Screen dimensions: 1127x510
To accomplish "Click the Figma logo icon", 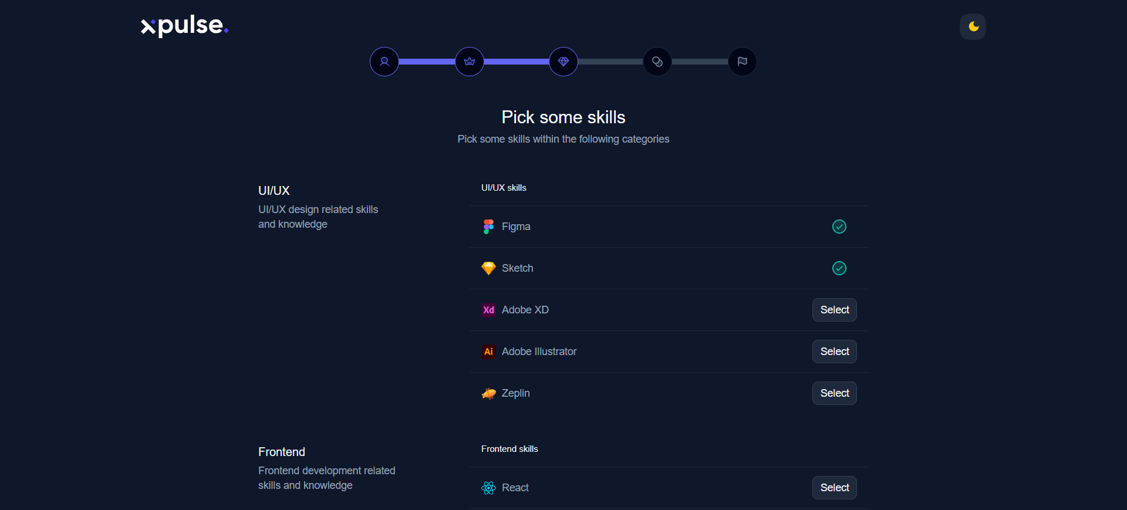I will [x=488, y=227].
